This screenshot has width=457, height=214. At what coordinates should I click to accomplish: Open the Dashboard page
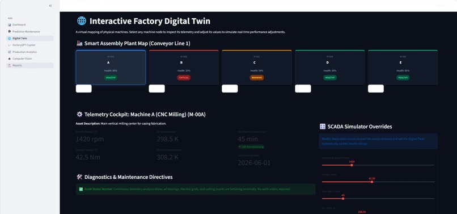pyautogui.click(x=30, y=25)
